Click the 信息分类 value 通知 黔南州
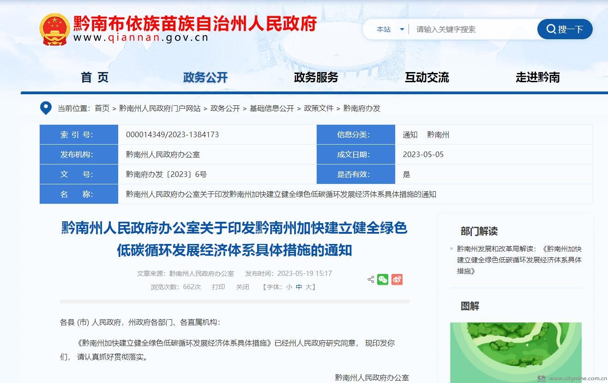This screenshot has height=383, width=608. pos(426,134)
